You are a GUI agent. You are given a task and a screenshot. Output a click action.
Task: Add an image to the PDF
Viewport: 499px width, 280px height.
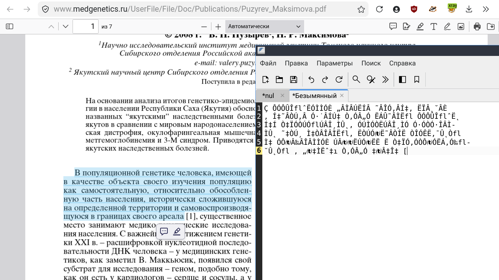click(x=461, y=26)
